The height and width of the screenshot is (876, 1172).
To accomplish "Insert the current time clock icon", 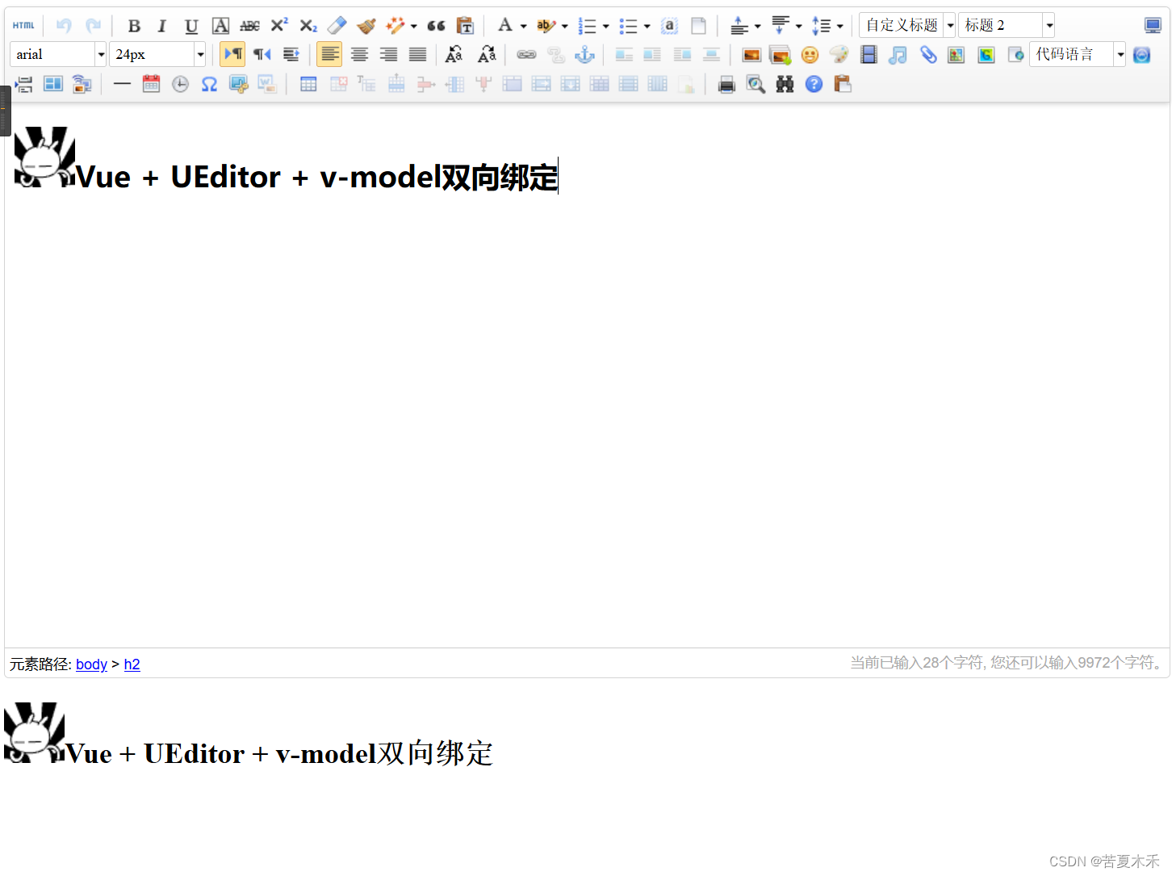I will point(180,84).
